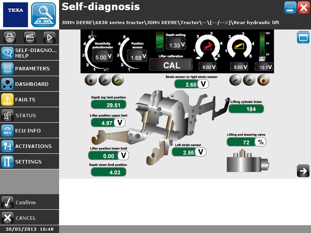Viewport: 311px width, 233px height.
Task: Click the TEXA logo
Action: [x=16, y=14]
